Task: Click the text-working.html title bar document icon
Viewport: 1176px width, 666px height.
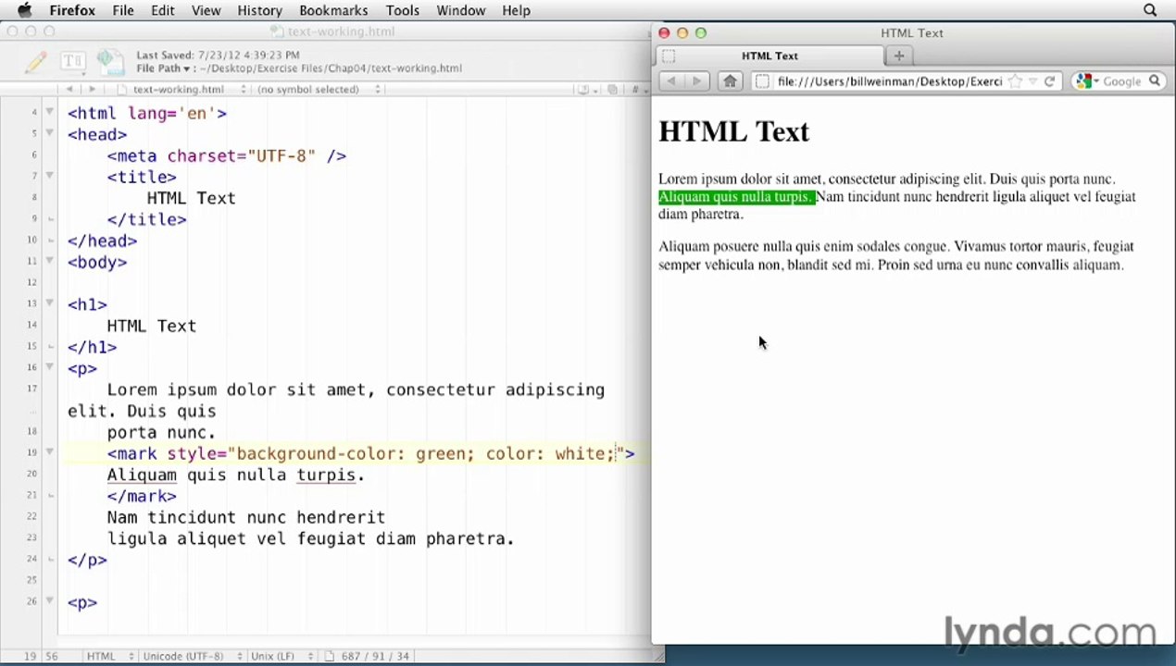Action: point(276,31)
